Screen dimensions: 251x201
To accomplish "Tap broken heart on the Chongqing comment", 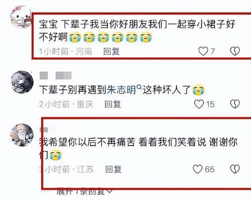I will click(235, 104).
